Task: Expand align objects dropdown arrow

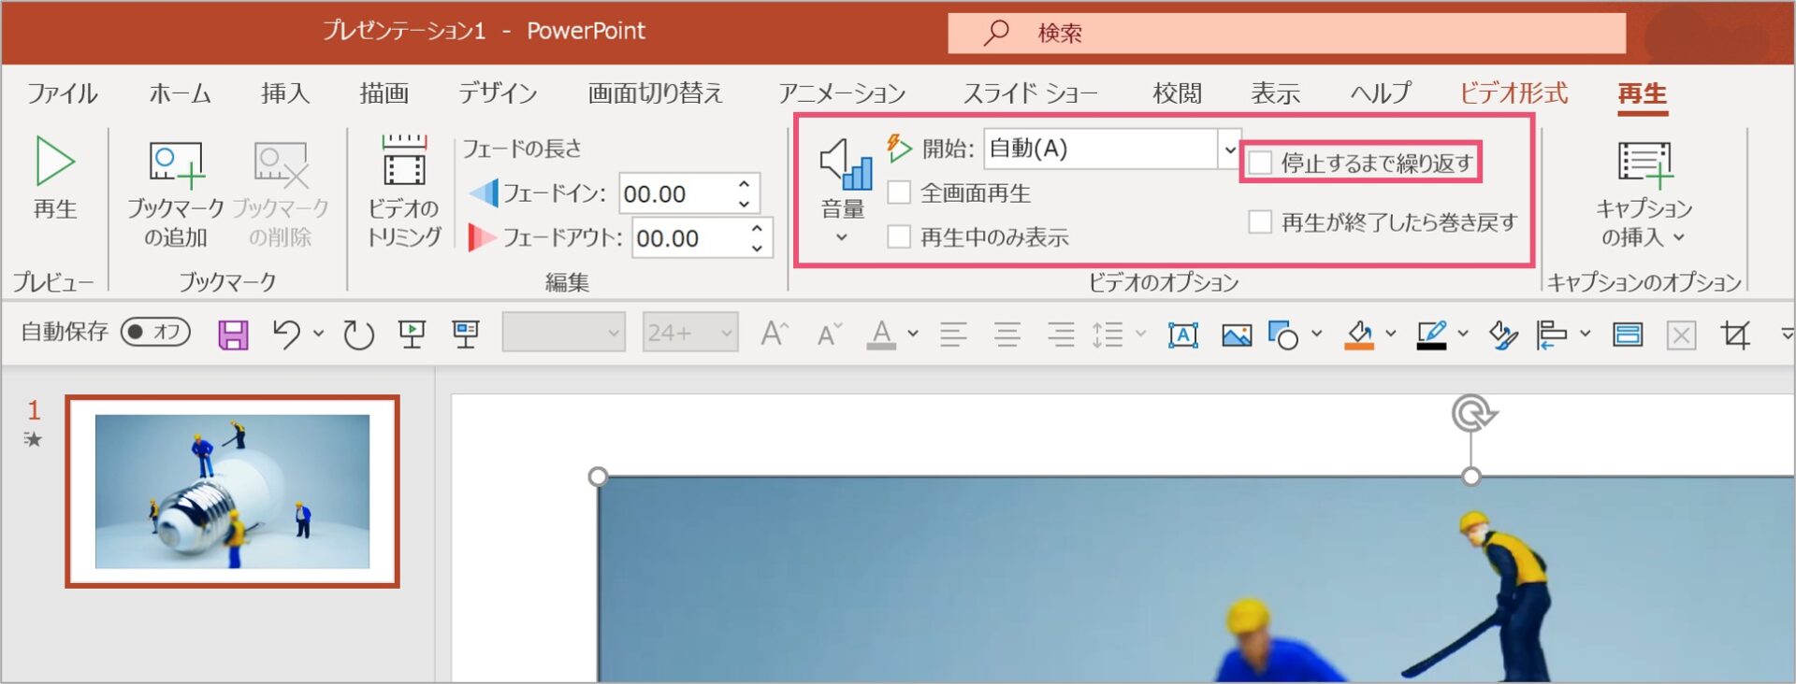Action: [1585, 334]
